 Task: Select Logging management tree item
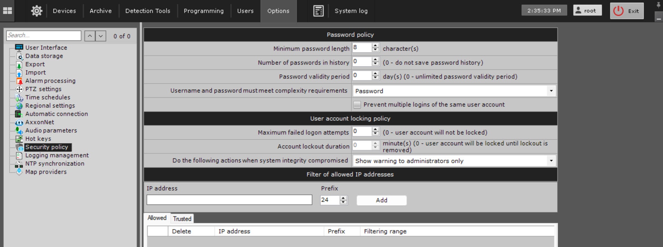pos(57,155)
